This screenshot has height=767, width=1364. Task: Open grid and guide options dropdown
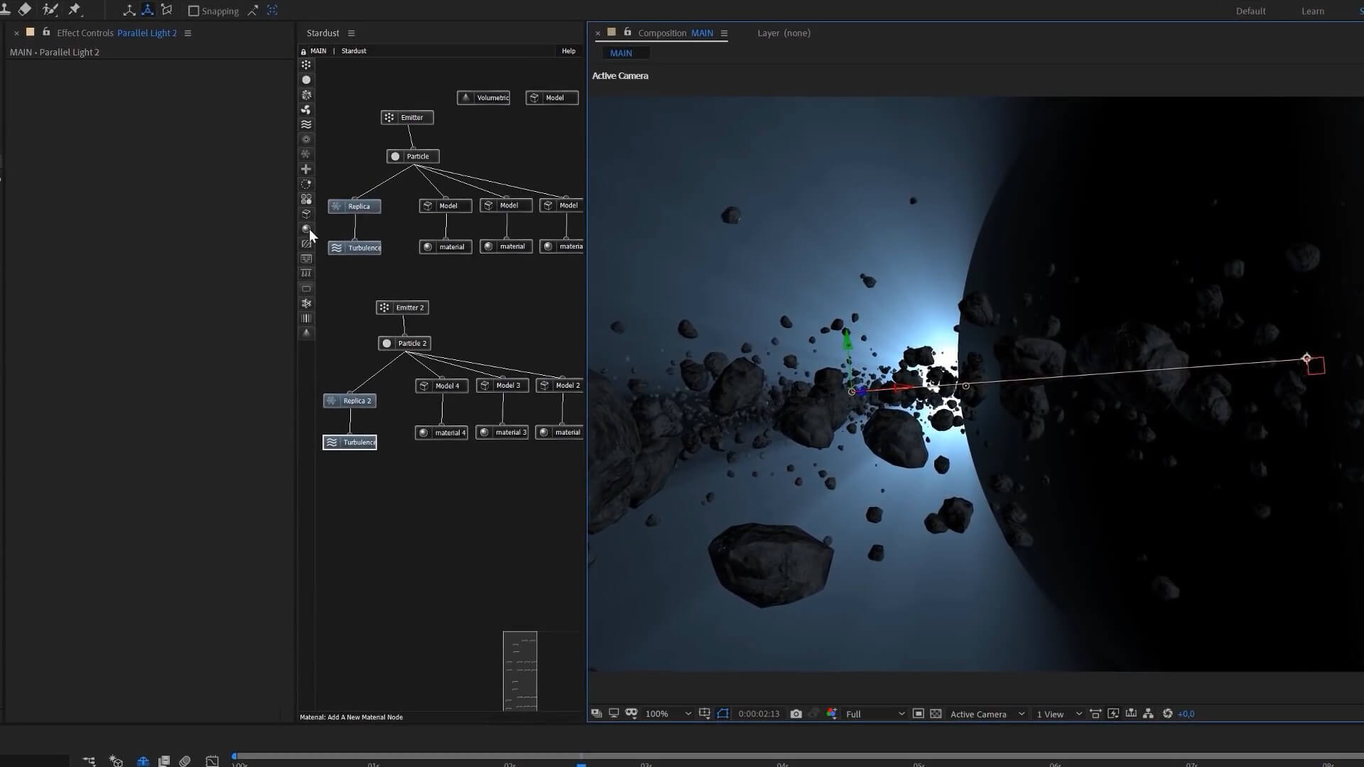pyautogui.click(x=705, y=714)
